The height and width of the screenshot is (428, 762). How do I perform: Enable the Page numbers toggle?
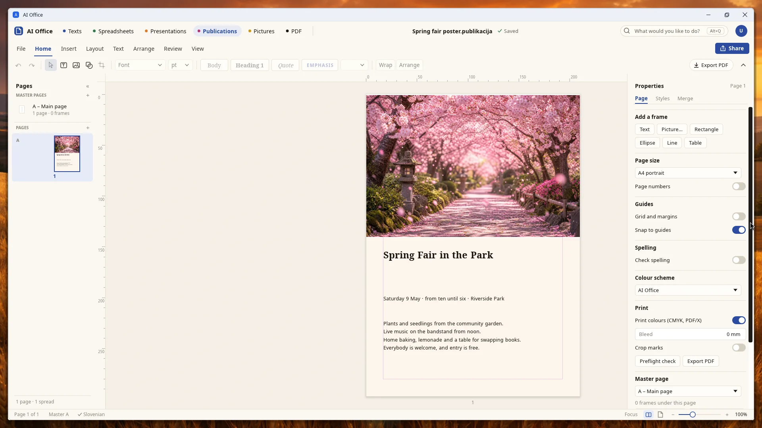(739, 187)
